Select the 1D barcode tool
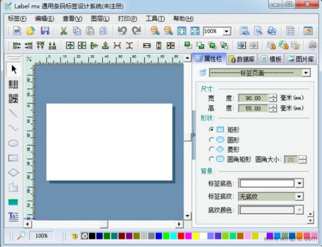322x247 pixels. (x=13, y=84)
